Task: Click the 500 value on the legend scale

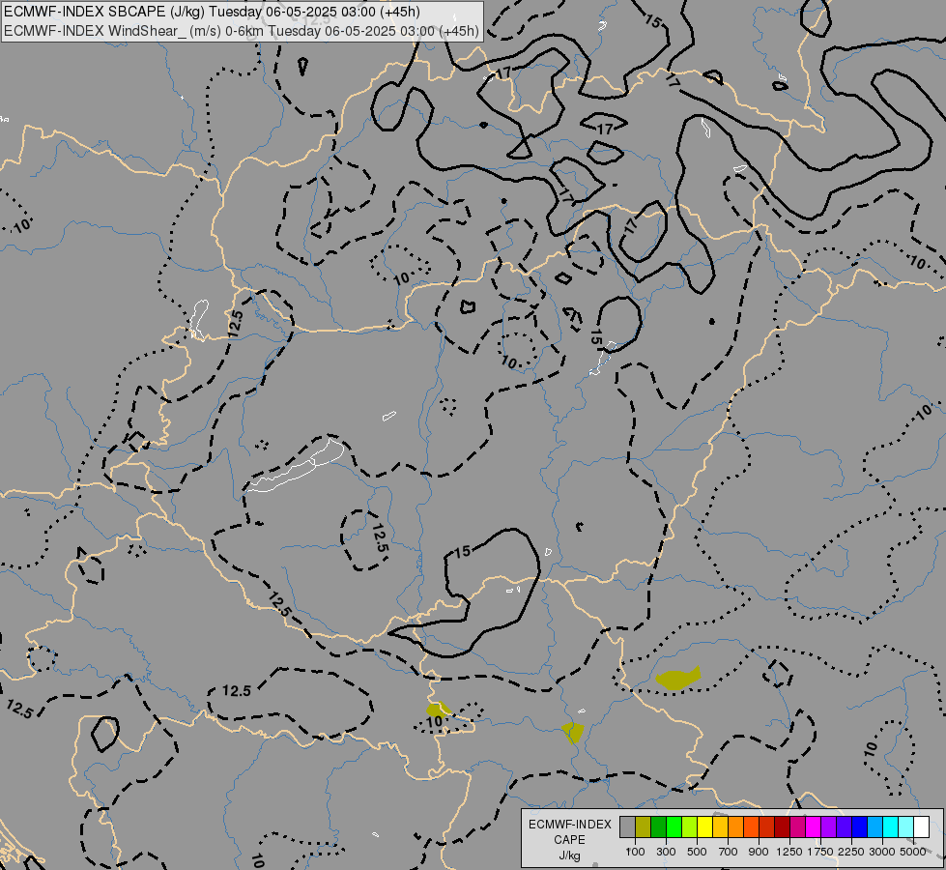Action: (x=697, y=852)
